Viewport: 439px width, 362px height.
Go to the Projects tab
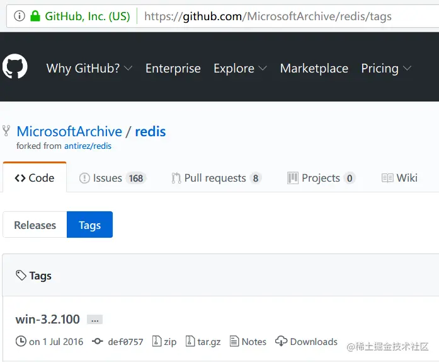click(321, 178)
